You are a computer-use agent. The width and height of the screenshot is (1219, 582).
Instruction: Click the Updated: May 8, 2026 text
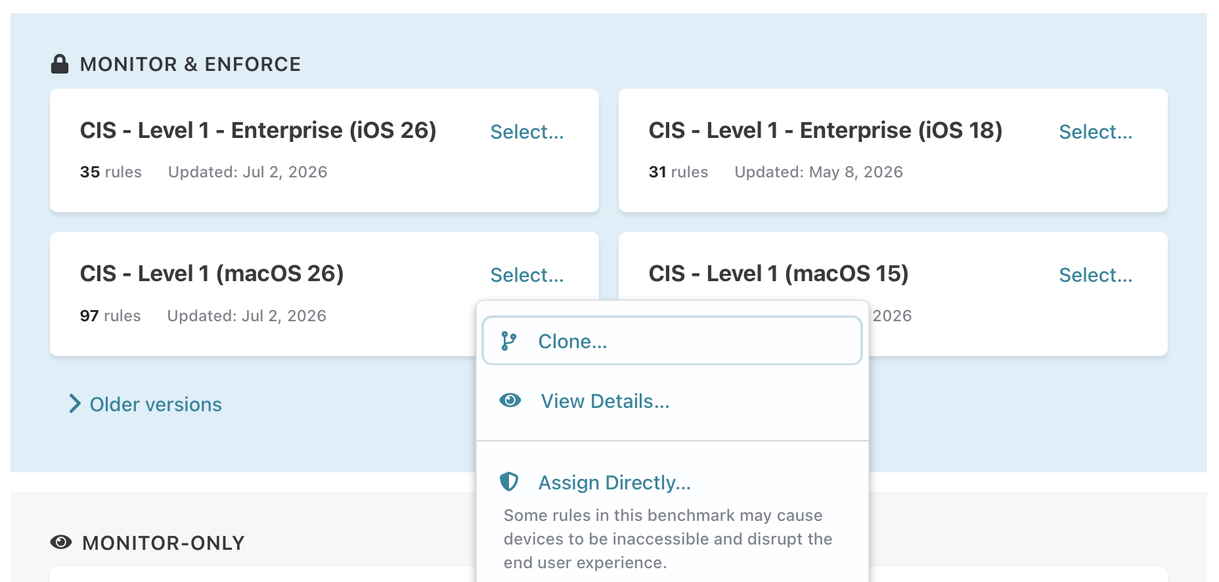[819, 172]
